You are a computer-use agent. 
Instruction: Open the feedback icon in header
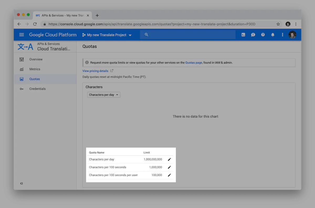point(253,35)
